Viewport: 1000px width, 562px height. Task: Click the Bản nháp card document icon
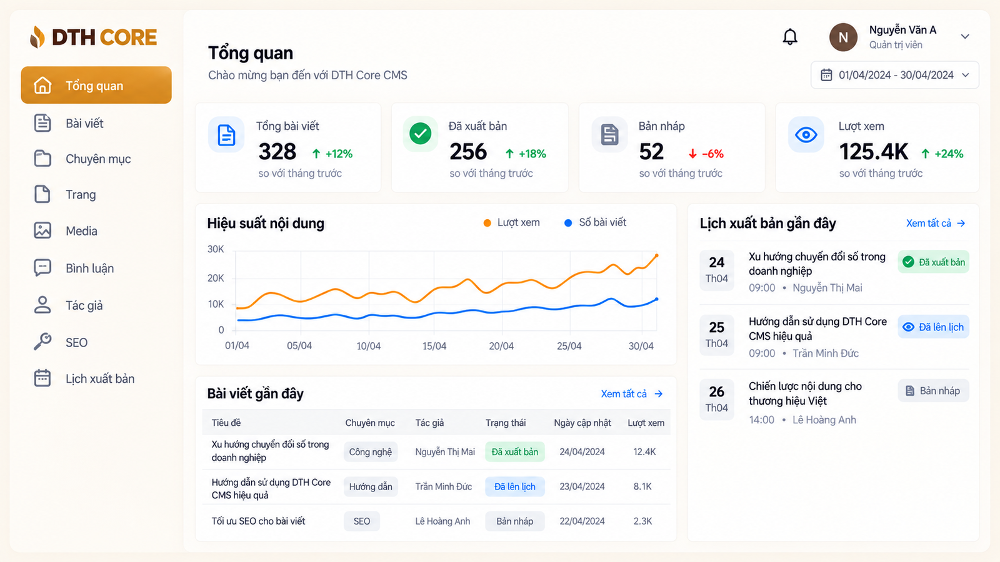click(x=609, y=134)
